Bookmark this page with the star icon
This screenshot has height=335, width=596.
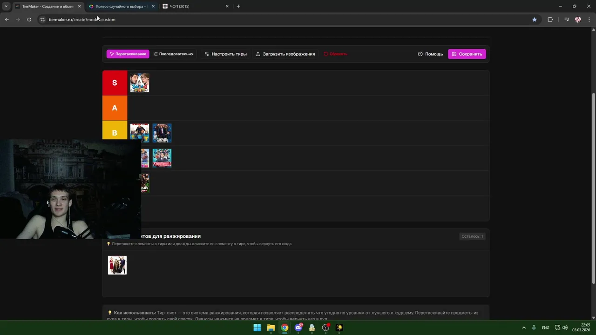pyautogui.click(x=535, y=20)
